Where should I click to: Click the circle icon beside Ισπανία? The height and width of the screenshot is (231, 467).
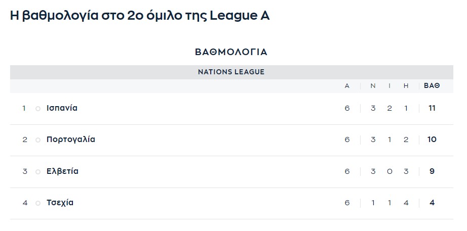(38, 109)
